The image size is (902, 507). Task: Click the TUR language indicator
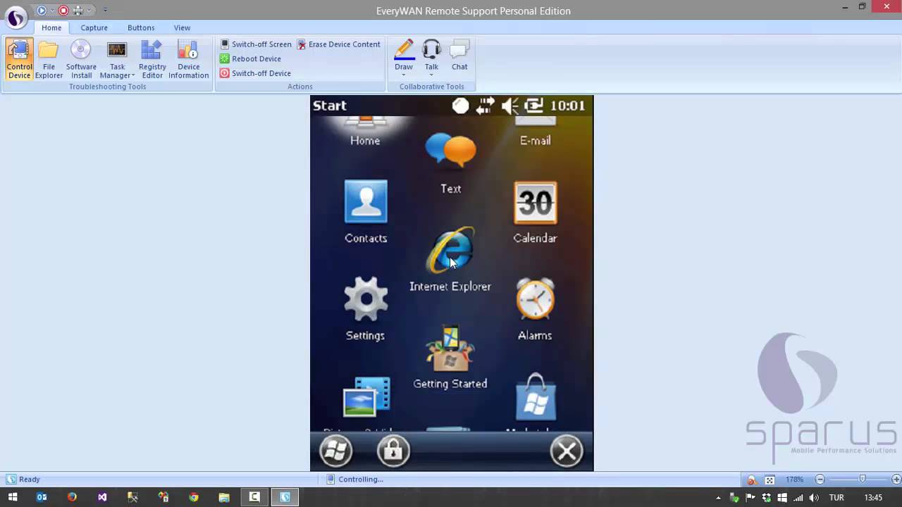point(836,498)
